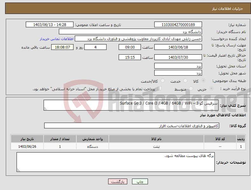
Task: Click the بازگشت (back) button
Action: coord(118,181)
